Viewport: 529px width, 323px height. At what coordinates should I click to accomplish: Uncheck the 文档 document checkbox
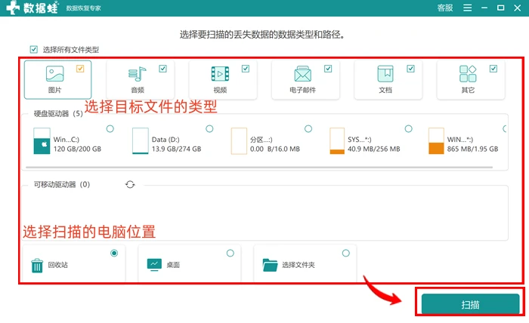point(410,69)
